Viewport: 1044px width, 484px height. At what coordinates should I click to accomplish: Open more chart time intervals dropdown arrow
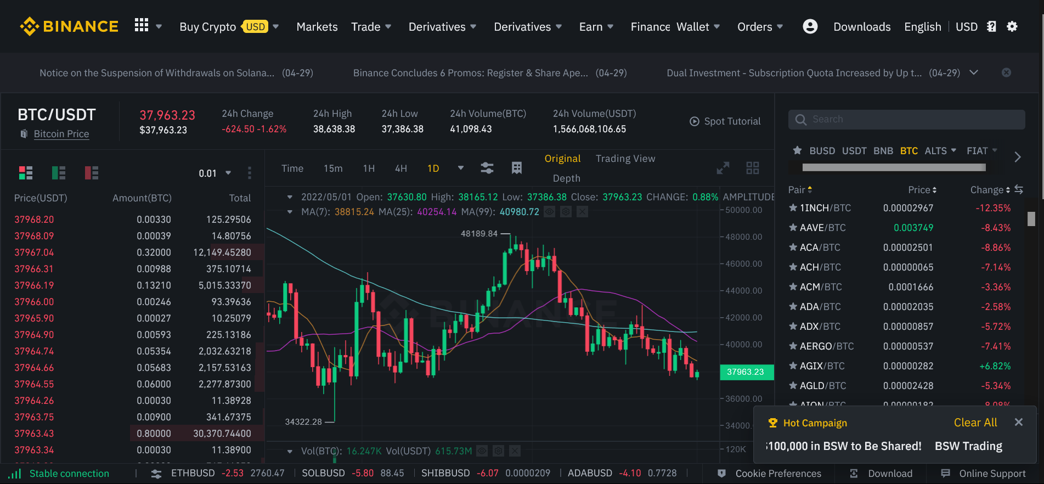click(461, 168)
